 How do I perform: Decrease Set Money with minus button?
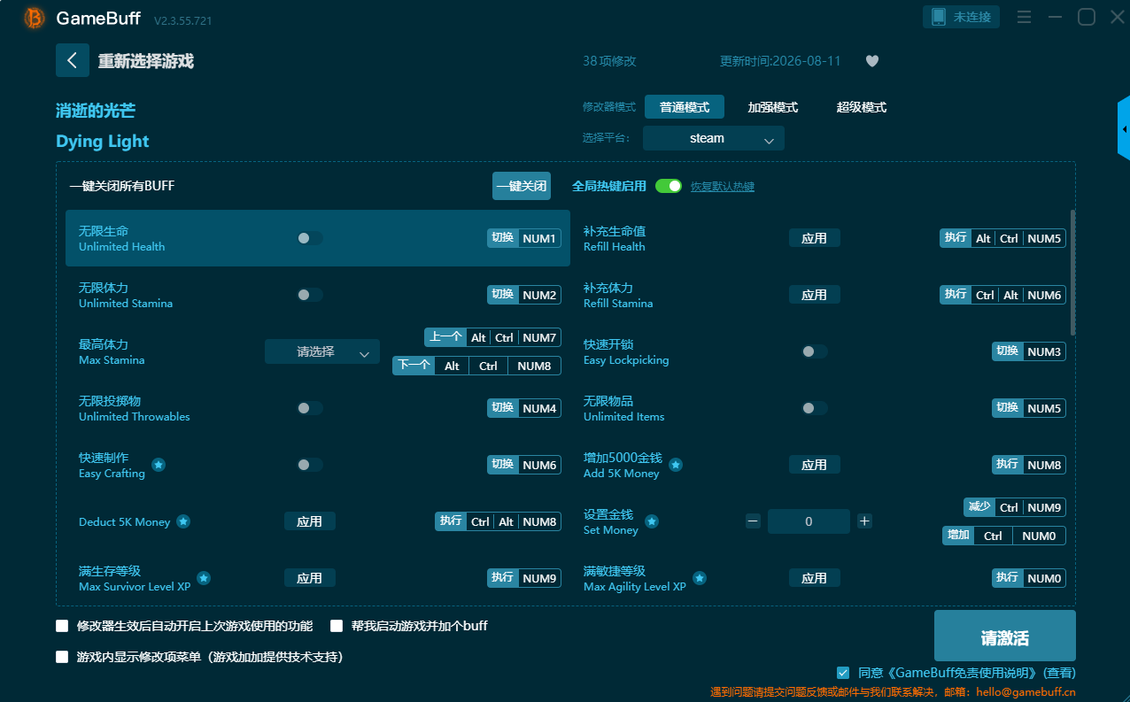coord(753,521)
